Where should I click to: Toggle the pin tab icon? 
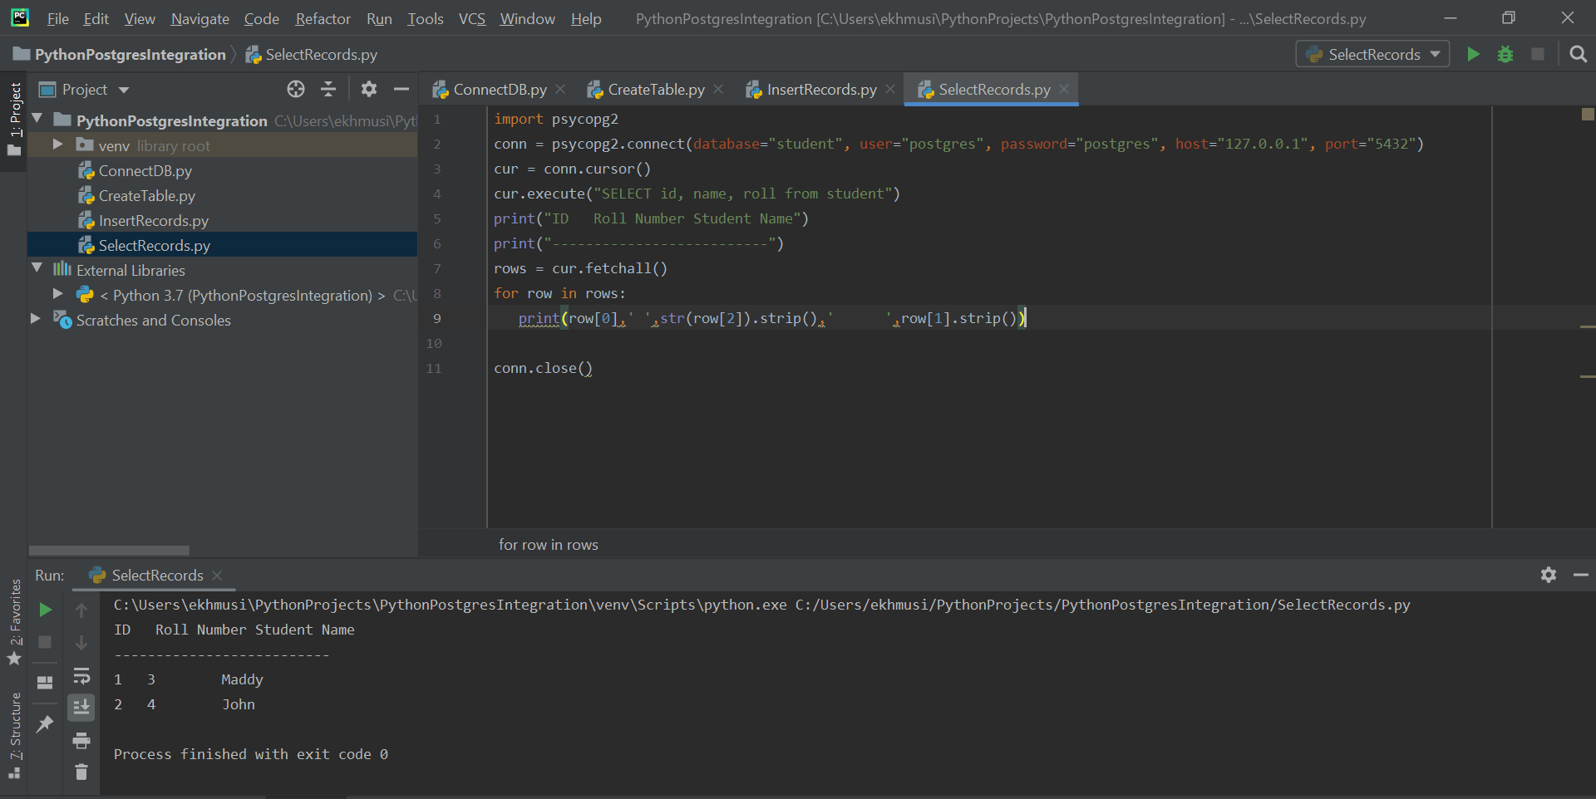coord(46,723)
